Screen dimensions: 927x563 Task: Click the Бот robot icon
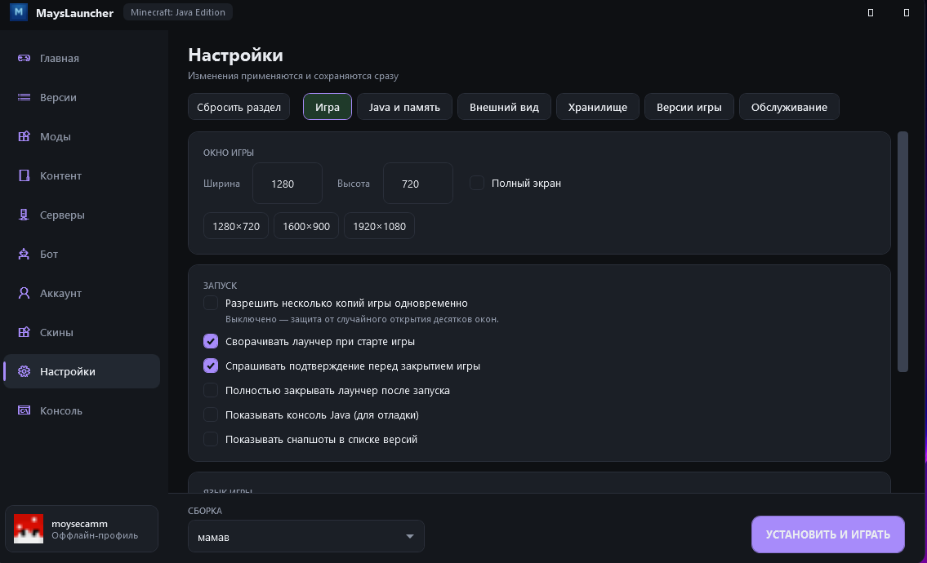(x=24, y=254)
